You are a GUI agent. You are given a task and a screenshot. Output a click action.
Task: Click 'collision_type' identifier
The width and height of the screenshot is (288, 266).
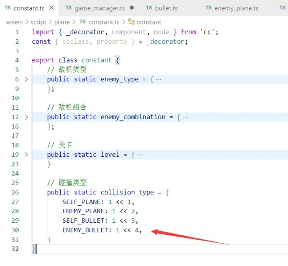(x=127, y=193)
